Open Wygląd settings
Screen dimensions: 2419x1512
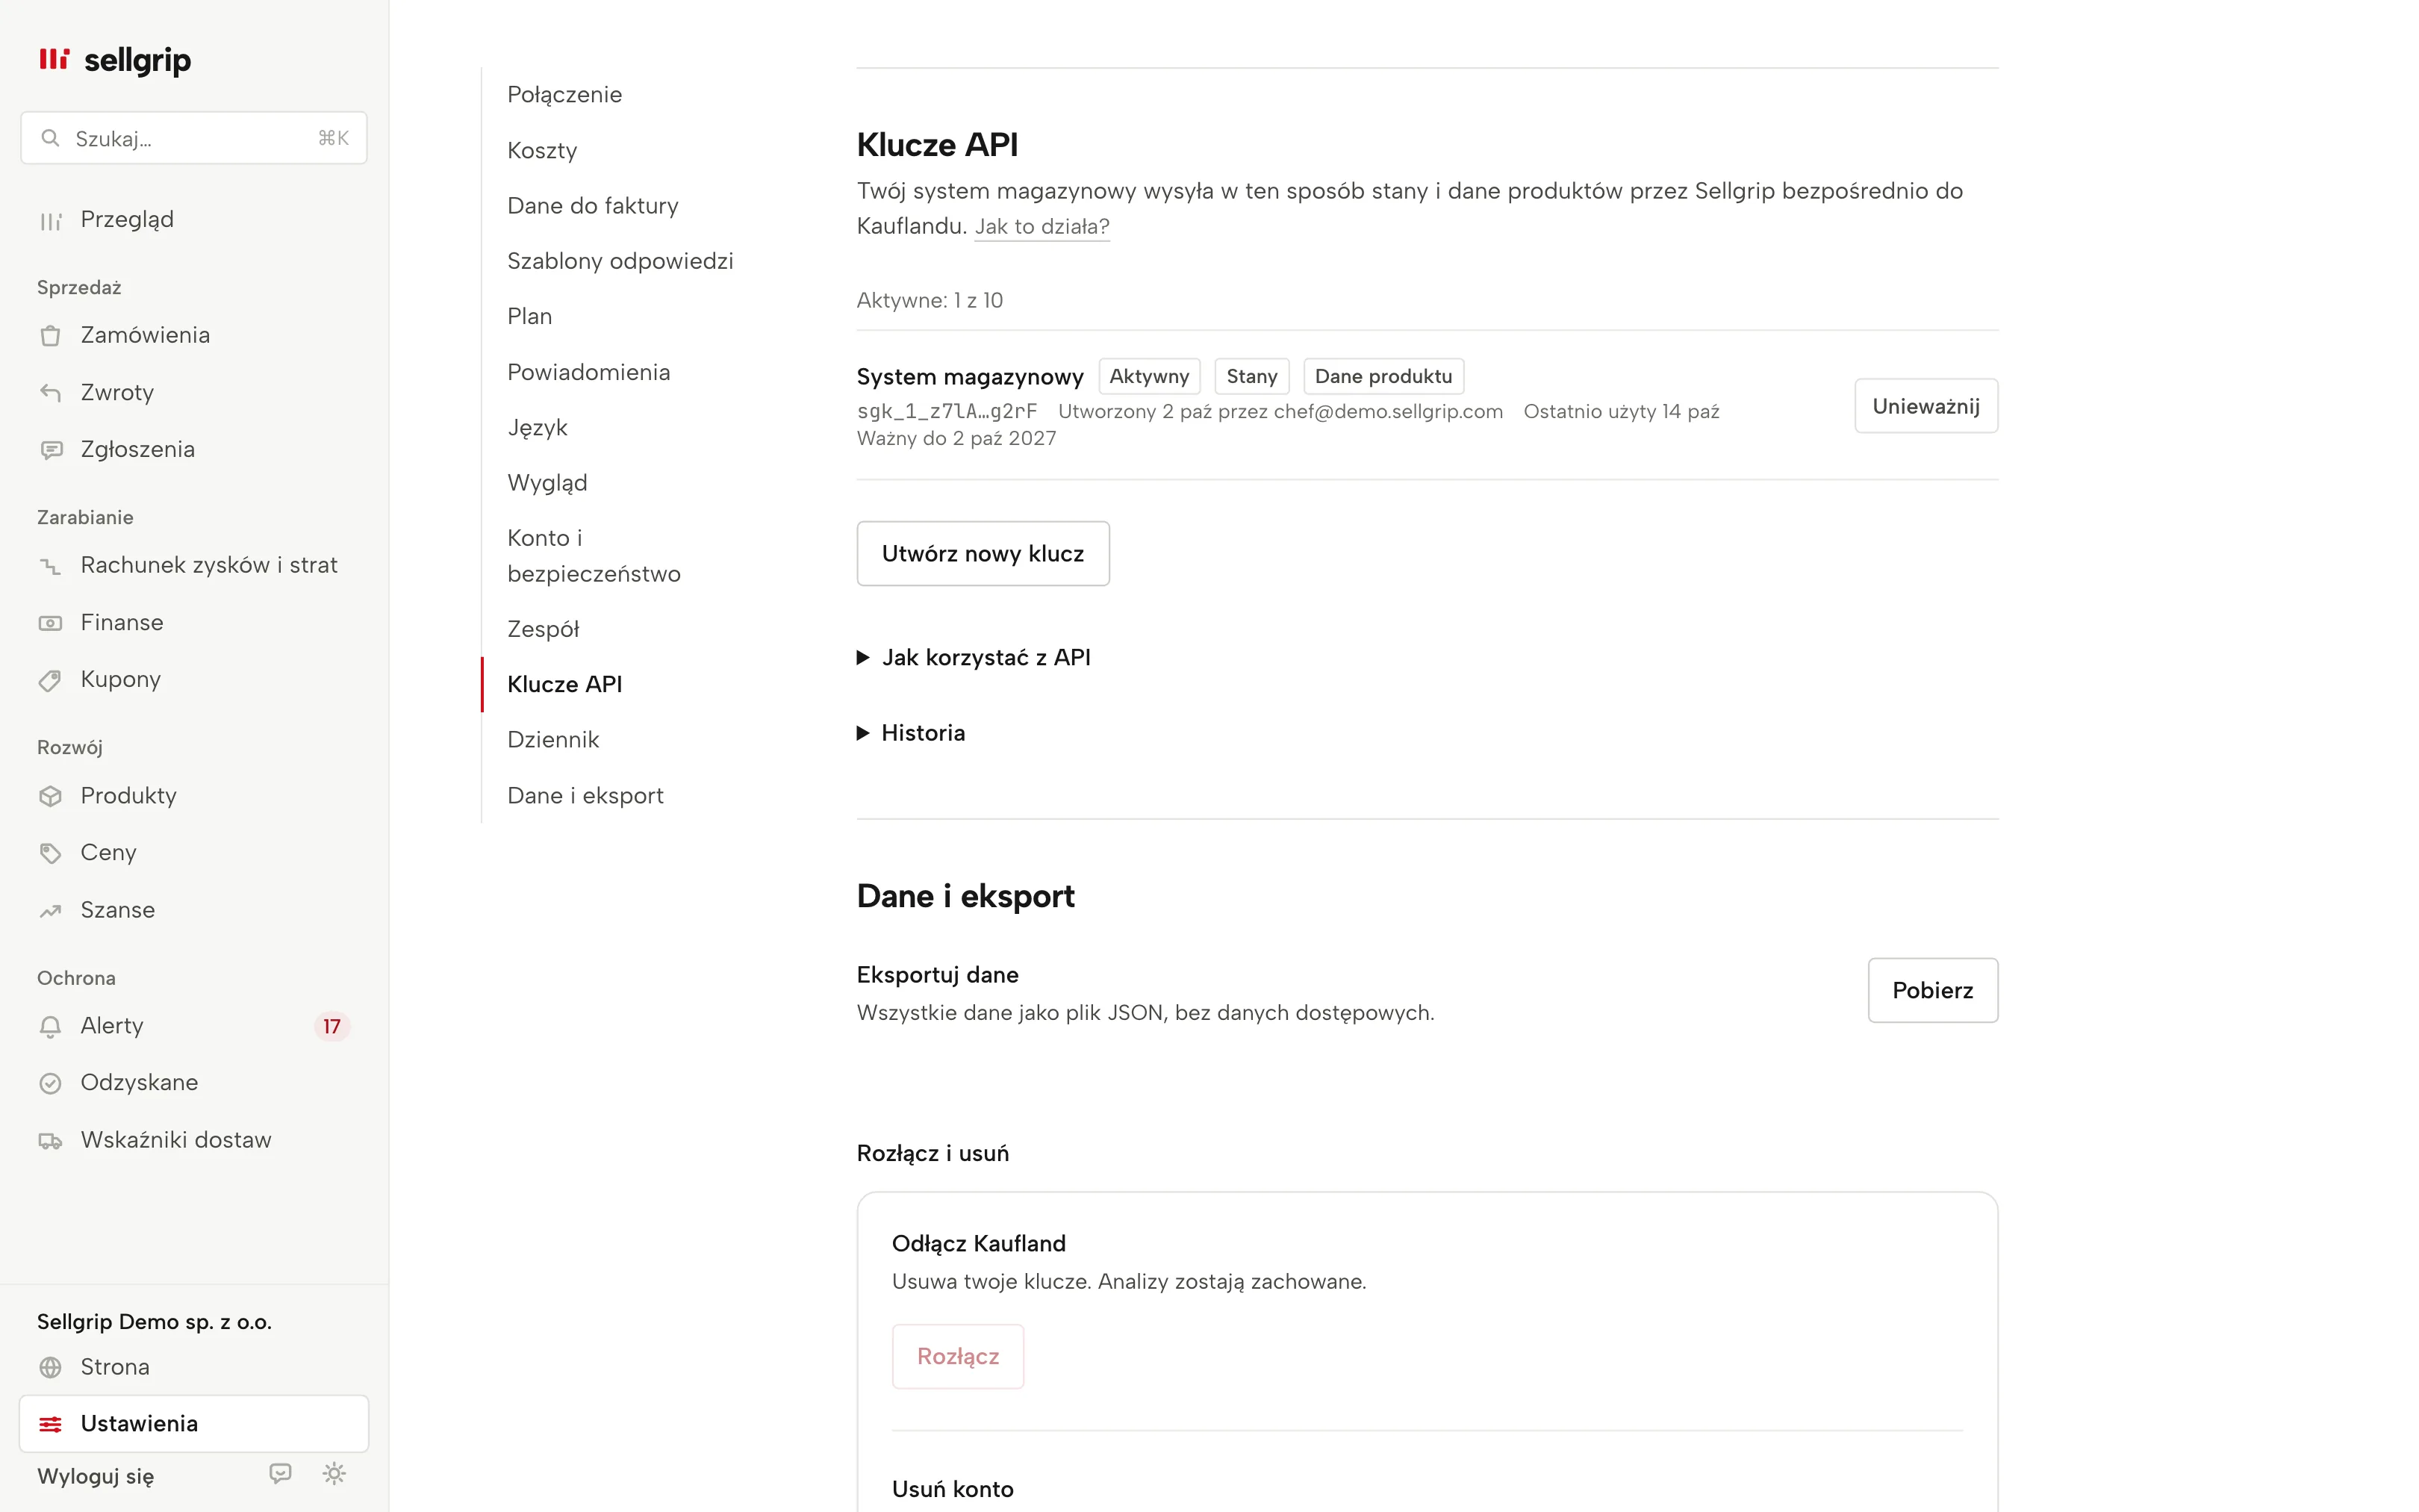pos(547,482)
